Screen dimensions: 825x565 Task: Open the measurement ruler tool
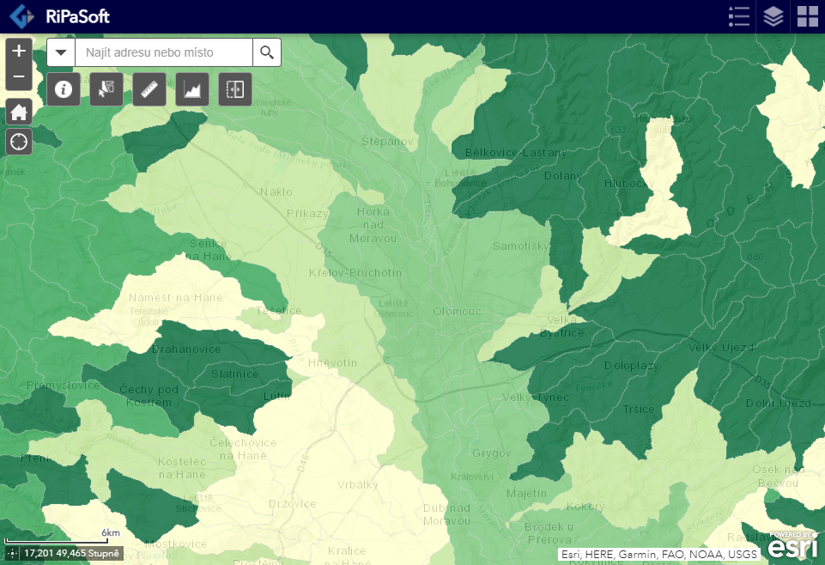[149, 89]
